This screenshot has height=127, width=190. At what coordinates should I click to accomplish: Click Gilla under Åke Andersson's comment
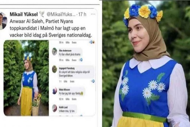point(67,60)
